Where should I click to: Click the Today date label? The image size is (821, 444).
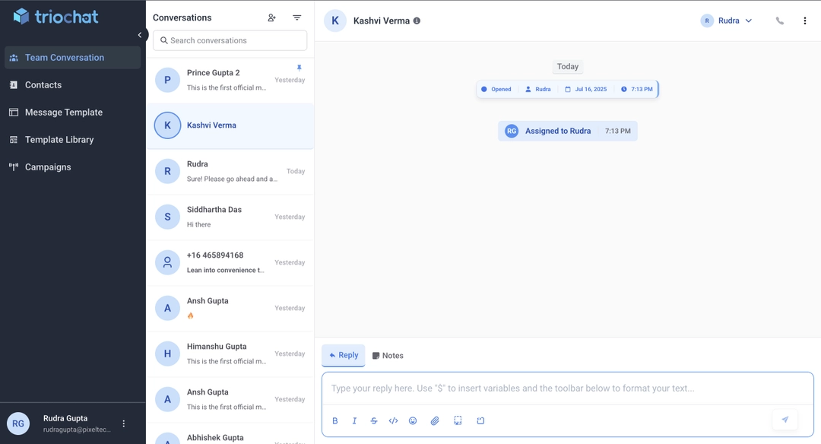pyautogui.click(x=568, y=66)
